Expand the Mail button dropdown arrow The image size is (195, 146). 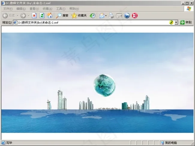pyautogui.click(x=106, y=15)
